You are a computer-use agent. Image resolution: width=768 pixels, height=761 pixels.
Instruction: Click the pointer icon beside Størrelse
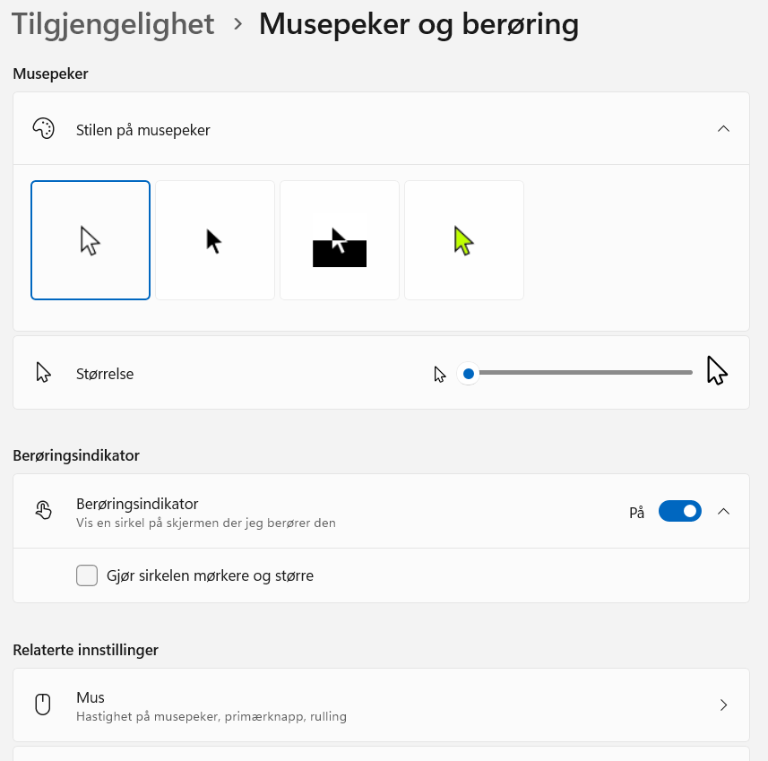43,373
